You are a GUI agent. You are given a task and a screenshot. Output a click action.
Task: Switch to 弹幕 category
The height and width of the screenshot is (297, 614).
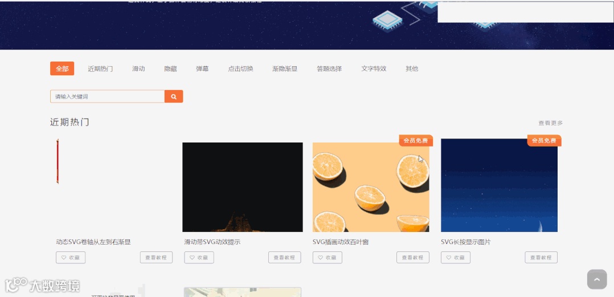pyautogui.click(x=202, y=68)
